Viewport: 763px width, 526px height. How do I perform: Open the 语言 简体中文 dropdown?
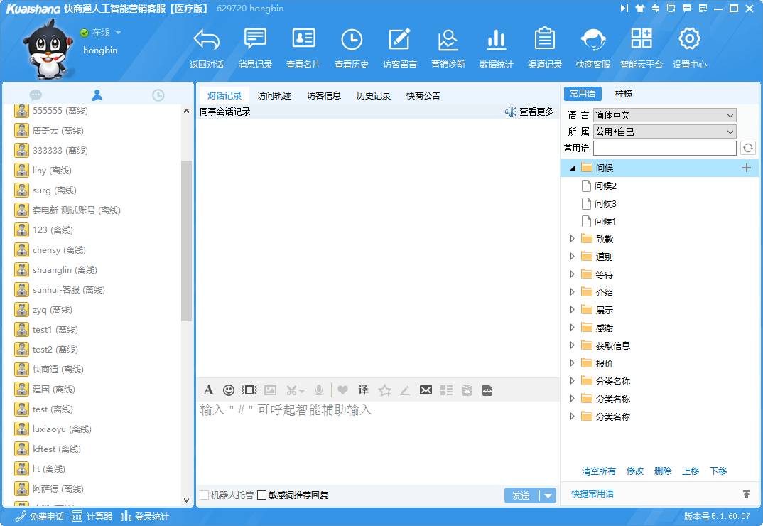point(664,115)
